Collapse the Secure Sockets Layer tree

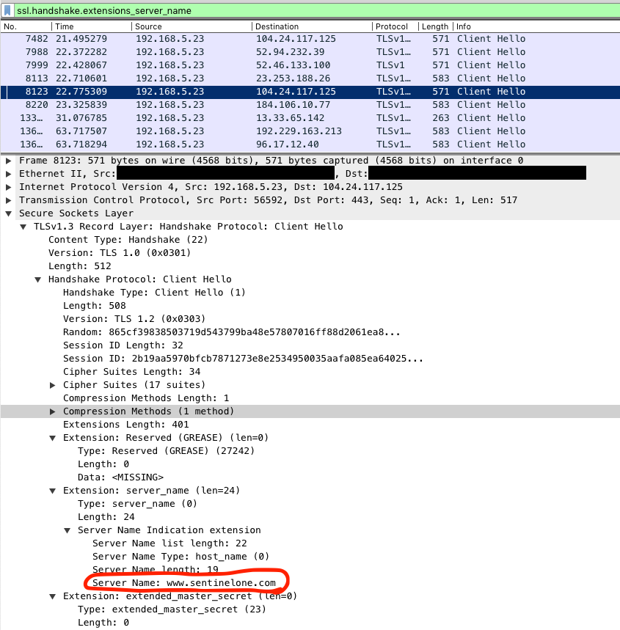pos(9,213)
